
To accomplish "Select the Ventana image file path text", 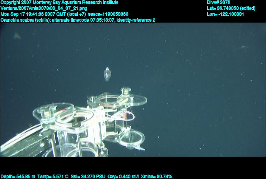I will pyautogui.click(x=43, y=8).
